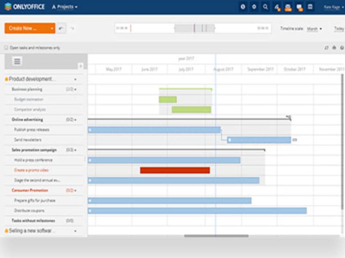Open the Gantt chart hamburger menu
345x258 pixels.
16,61
